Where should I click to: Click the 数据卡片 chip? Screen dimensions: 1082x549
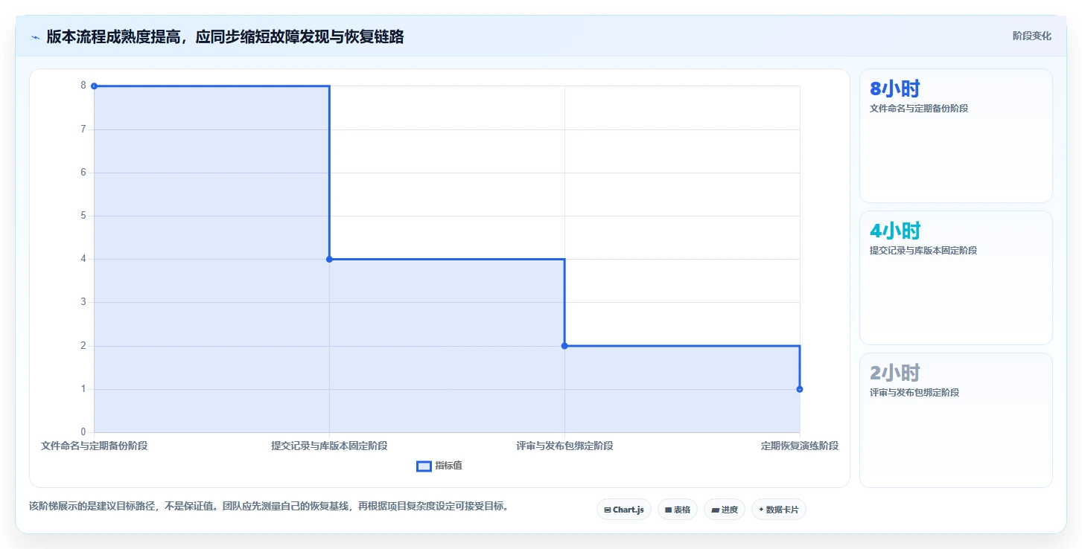click(x=779, y=510)
